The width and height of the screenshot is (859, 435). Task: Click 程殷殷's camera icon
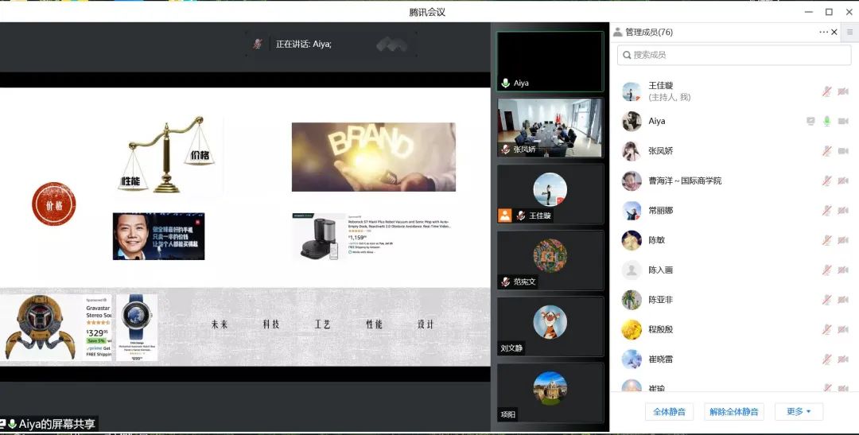coord(842,329)
